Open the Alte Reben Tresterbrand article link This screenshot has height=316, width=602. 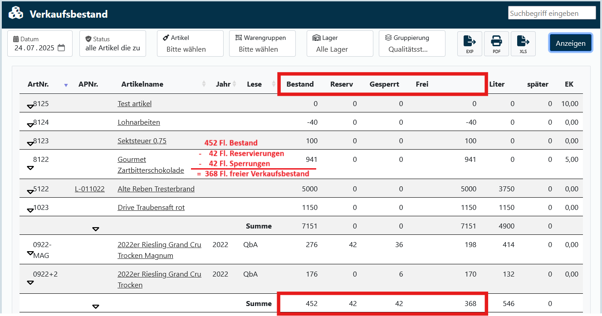(x=156, y=189)
